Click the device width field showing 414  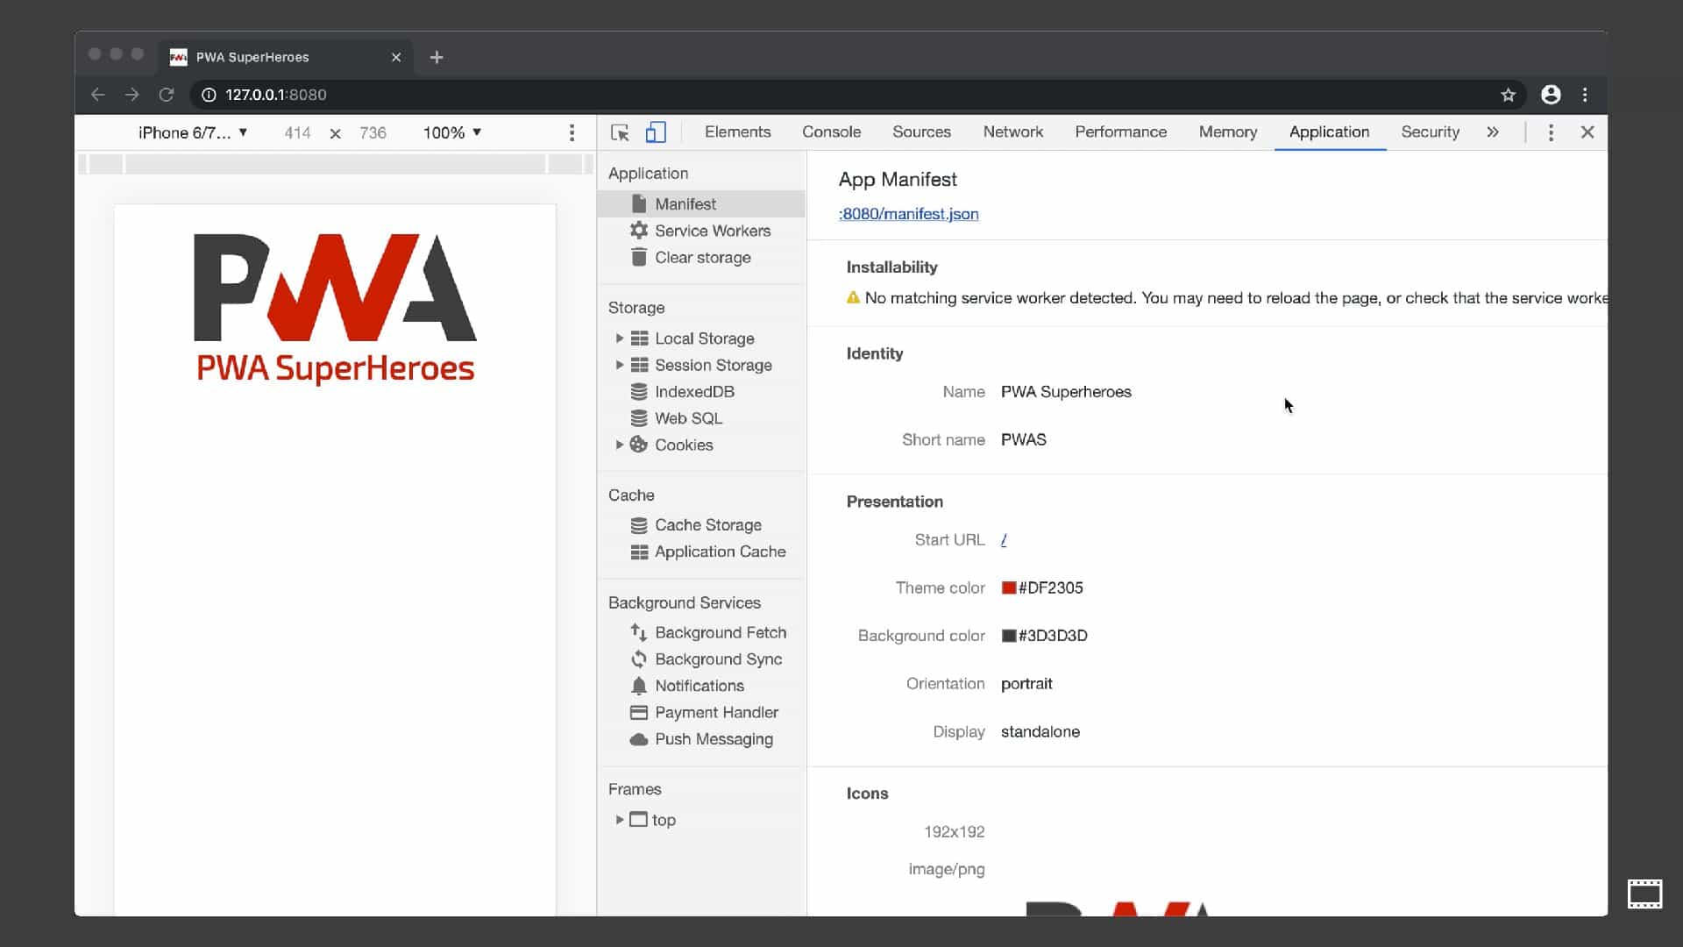297,133
